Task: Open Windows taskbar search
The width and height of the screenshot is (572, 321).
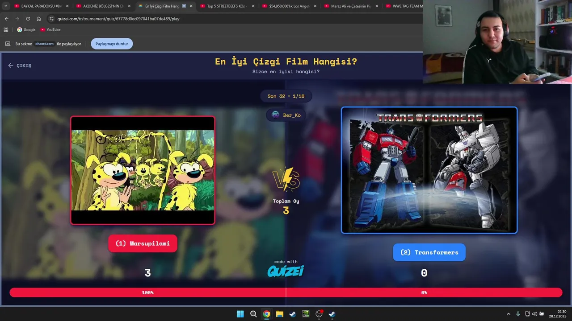Action: (x=253, y=314)
